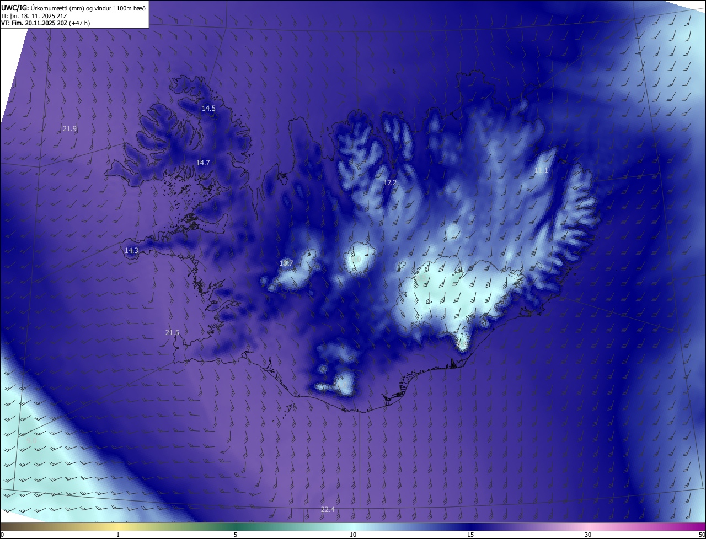The width and height of the screenshot is (706, 539).
Task: Click the 14.3 value label on the map
Action: 131,250
